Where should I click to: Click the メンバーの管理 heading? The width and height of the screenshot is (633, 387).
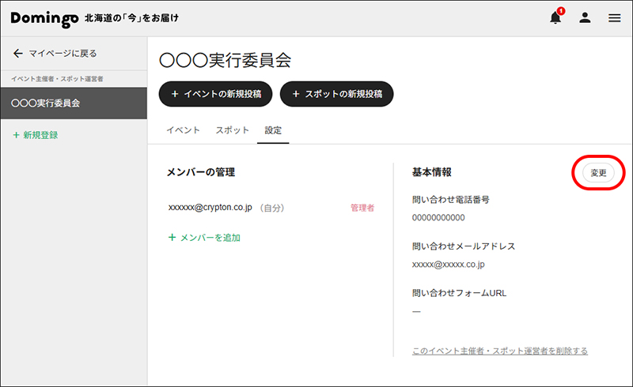pos(201,172)
